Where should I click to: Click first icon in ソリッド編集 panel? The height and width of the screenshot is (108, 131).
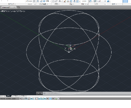click(x=38, y=1)
